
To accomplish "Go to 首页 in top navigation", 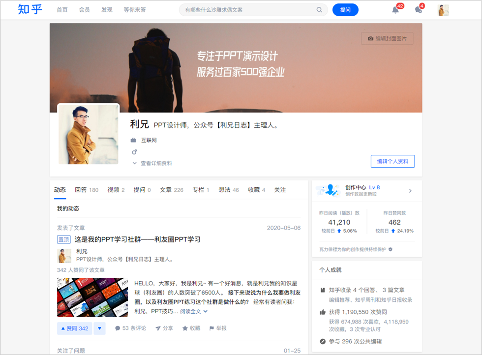I will click(62, 10).
